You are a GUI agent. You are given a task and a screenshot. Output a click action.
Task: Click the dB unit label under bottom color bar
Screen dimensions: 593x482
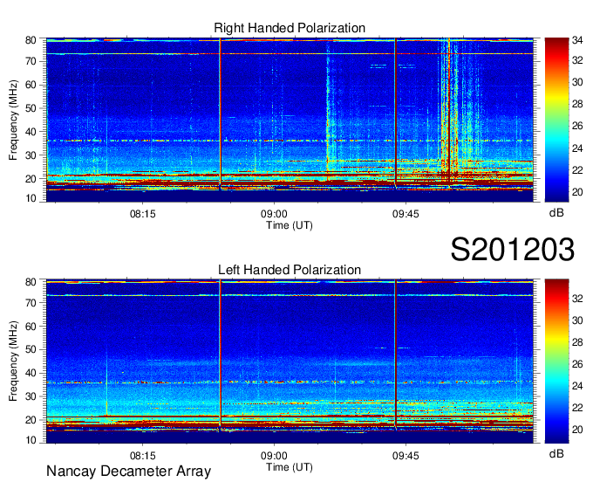(556, 453)
